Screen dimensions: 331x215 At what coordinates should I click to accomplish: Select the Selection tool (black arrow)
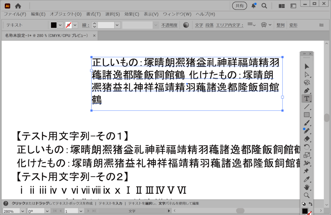coord(307,66)
